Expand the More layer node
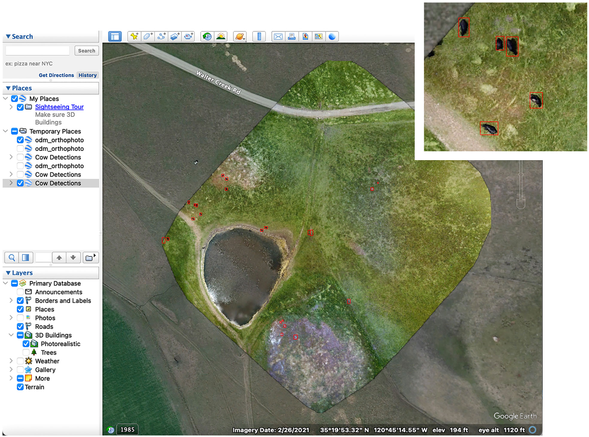This screenshot has height=437, width=589. click(x=11, y=378)
